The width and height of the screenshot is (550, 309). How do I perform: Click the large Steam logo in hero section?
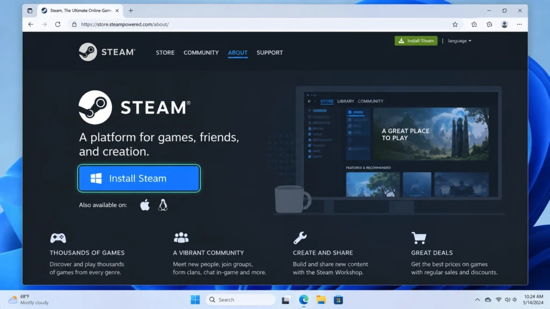[135, 107]
